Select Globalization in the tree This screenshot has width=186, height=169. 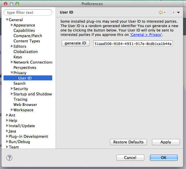pos(26,52)
